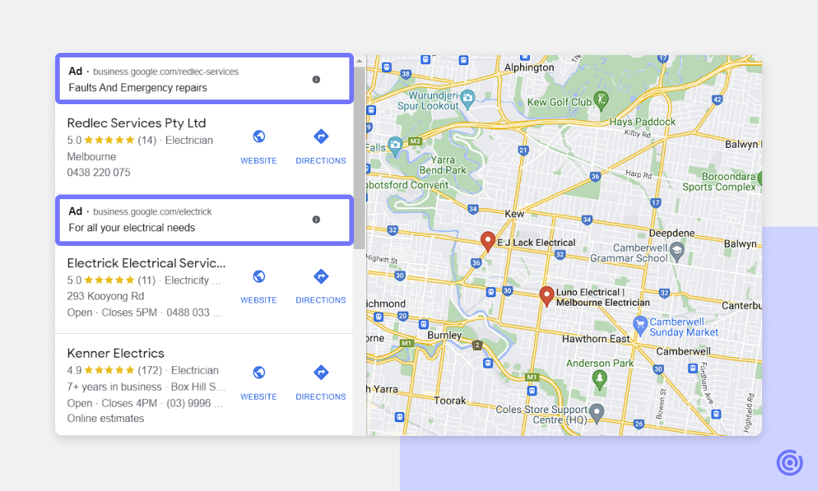Screen dimensions: 818x491
Task: Click the M3 motorway shield on map
Action: [414, 142]
